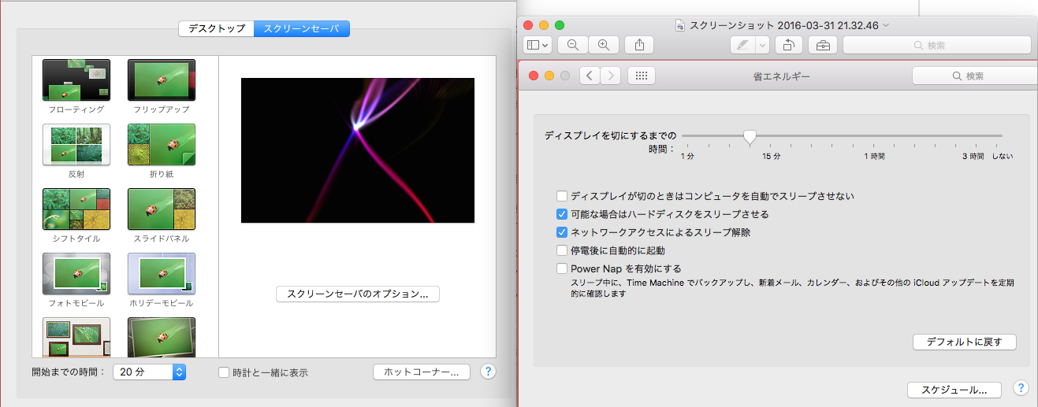The image size is (1038, 407).
Task: Click the show-all grid icon in 省エネルギー
Action: tap(641, 76)
